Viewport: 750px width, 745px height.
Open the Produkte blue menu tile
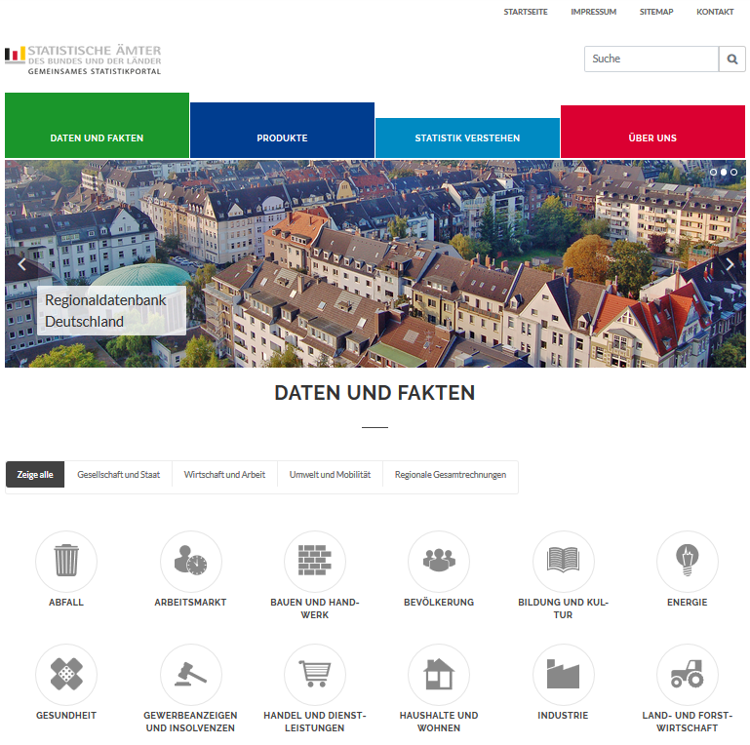(x=282, y=130)
